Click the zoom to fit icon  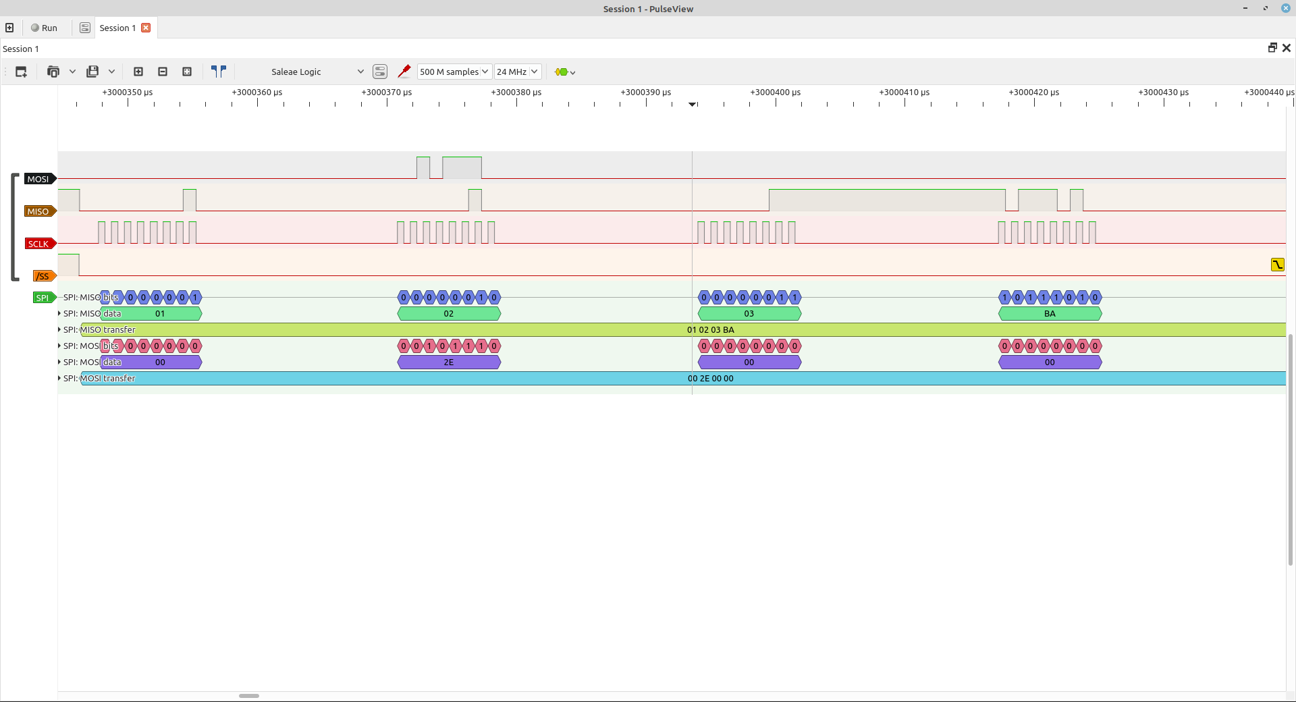coord(187,72)
